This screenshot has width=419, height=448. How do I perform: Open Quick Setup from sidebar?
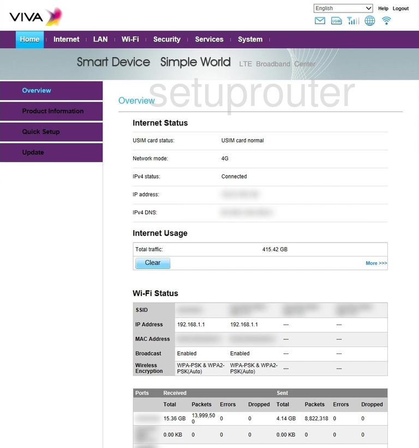pyautogui.click(x=51, y=132)
